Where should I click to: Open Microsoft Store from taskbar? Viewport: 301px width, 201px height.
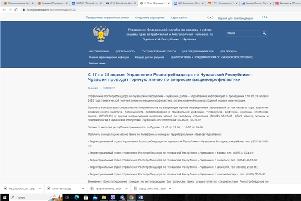click(86, 198)
